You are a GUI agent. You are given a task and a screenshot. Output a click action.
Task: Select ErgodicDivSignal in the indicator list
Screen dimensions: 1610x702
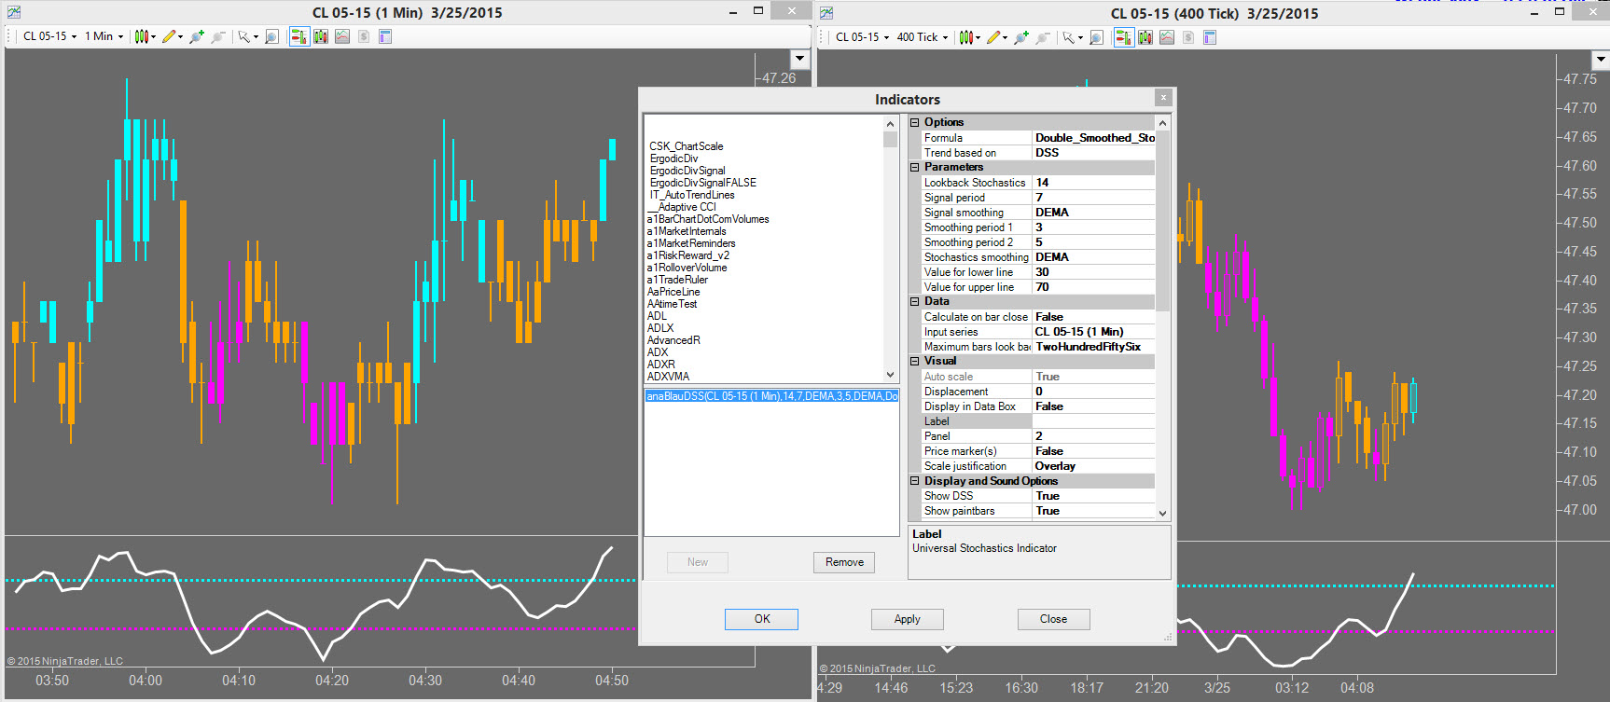point(687,171)
